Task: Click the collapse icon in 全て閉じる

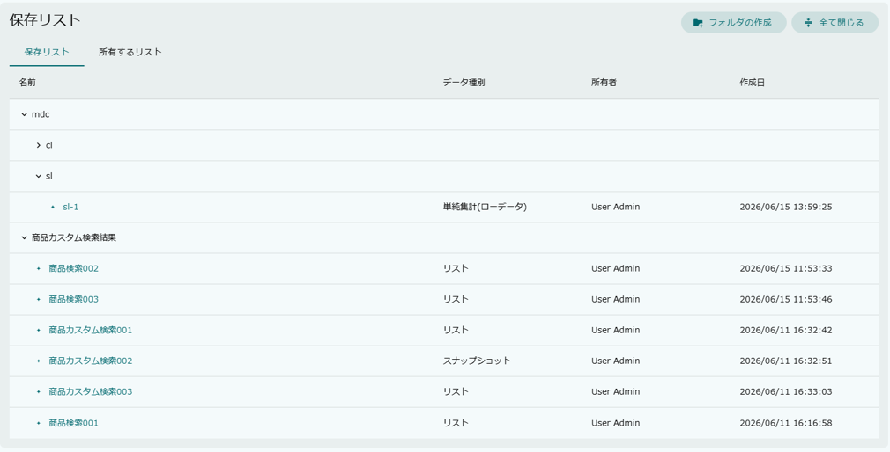Action: (x=808, y=23)
